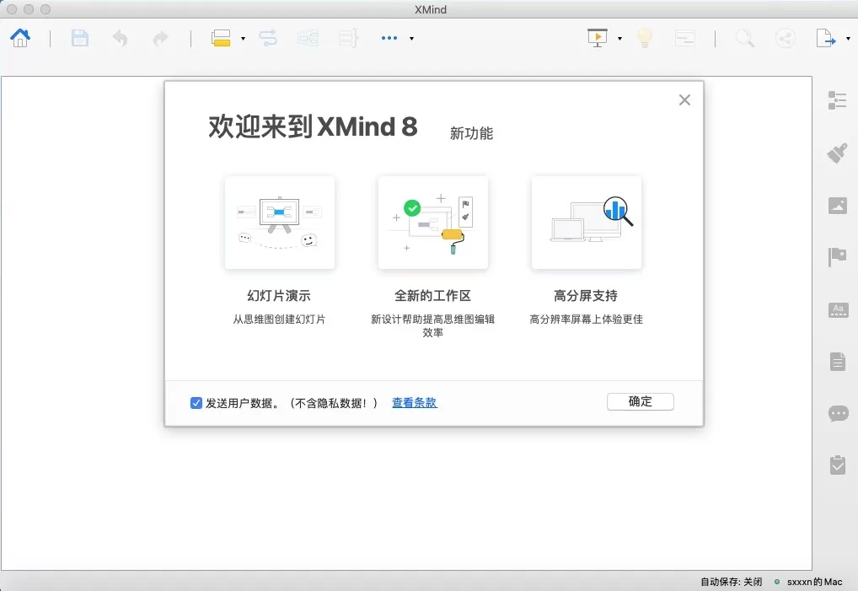
Task: Click the 确定 button
Action: click(x=641, y=401)
